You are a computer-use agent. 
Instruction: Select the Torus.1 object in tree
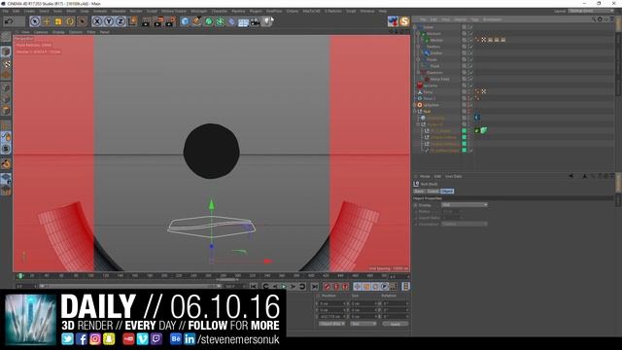point(429,98)
